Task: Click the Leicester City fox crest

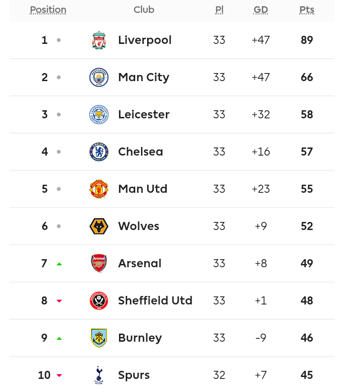Action: click(x=99, y=115)
